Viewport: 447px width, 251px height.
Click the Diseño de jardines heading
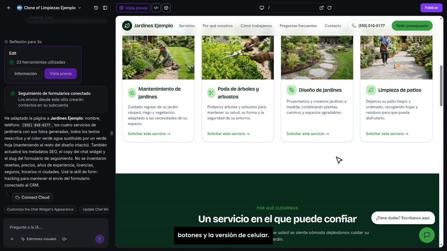click(x=320, y=90)
